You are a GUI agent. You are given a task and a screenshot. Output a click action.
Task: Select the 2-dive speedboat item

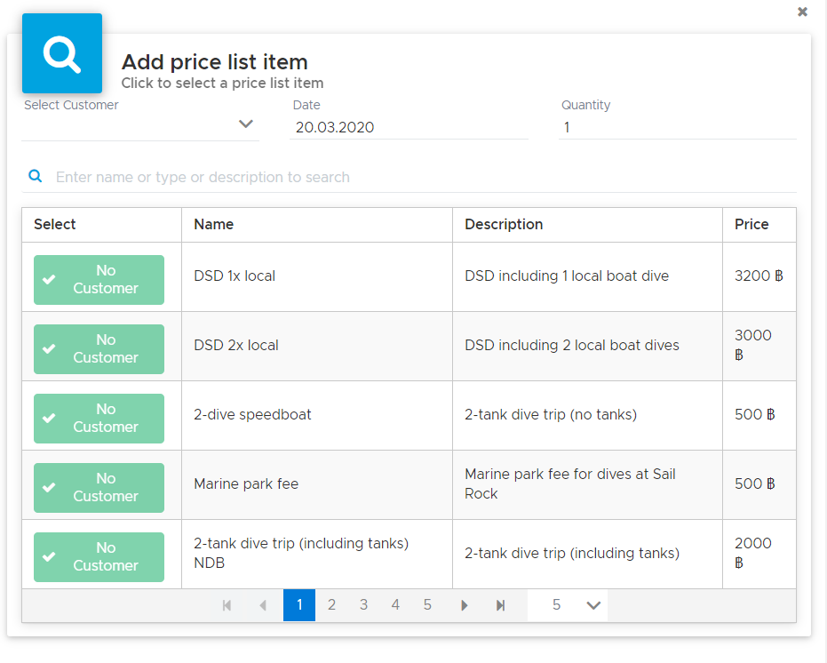pos(99,418)
